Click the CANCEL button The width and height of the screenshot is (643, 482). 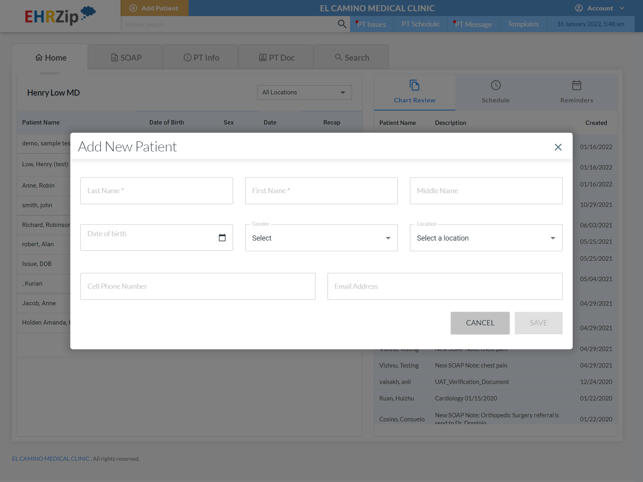[480, 323]
